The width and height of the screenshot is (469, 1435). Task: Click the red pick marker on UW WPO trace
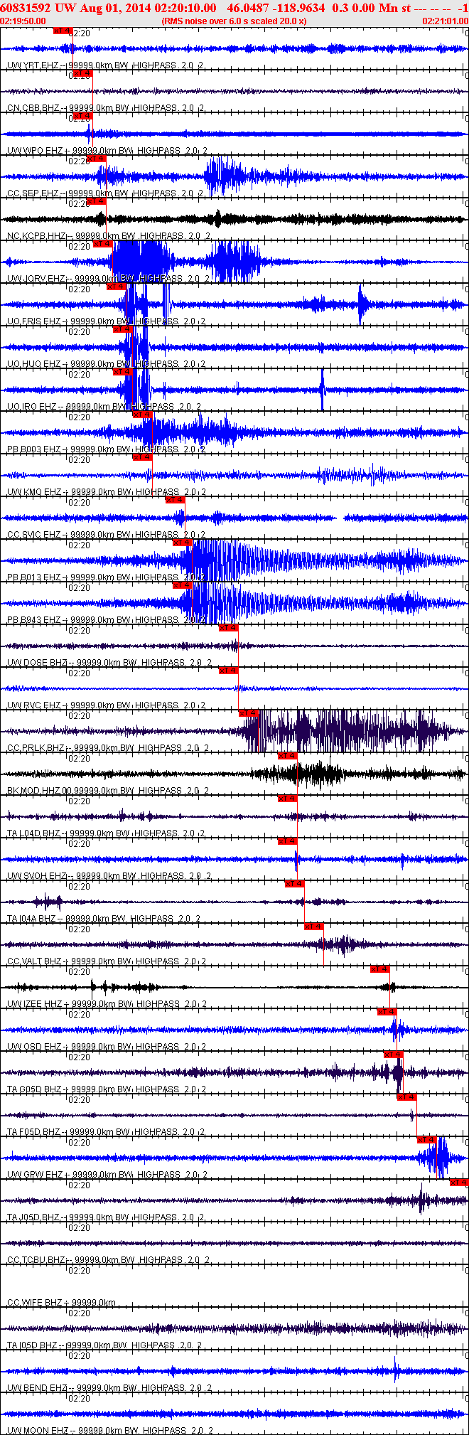pos(83,116)
